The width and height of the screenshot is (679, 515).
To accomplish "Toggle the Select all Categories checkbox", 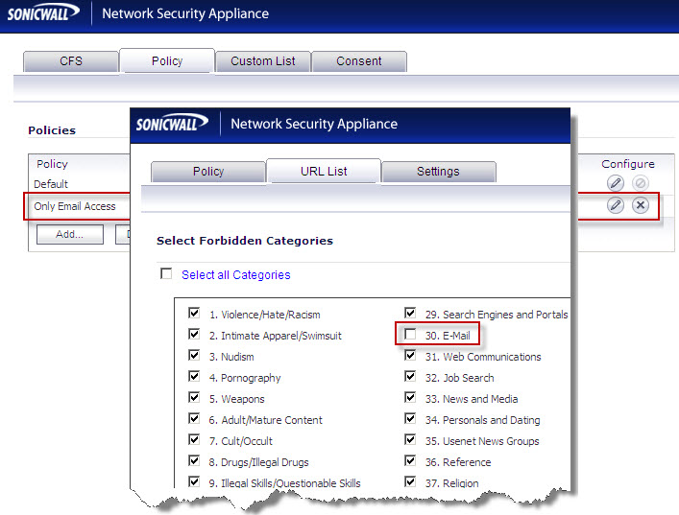I will [166, 274].
